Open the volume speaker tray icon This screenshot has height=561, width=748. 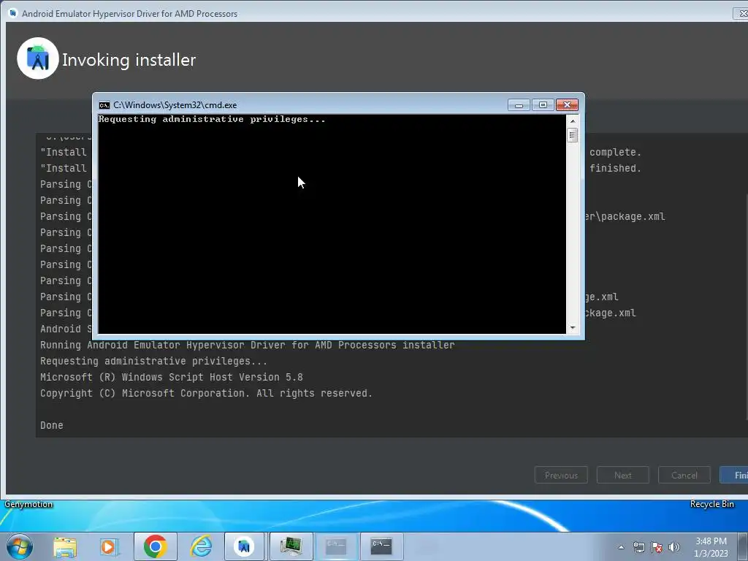coord(674,547)
